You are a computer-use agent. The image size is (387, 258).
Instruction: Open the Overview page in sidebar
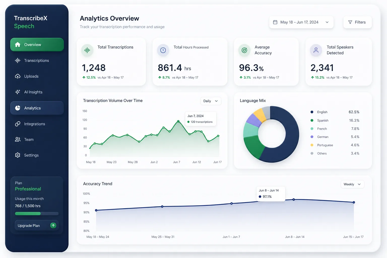[x=37, y=45]
